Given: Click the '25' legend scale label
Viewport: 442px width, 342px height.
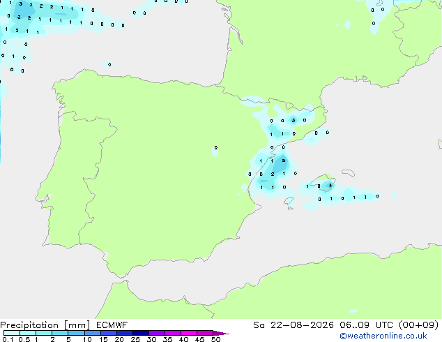Looking at the screenshot, I should click(135, 339).
